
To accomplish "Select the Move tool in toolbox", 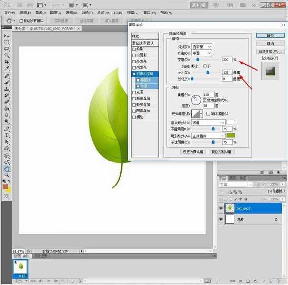I will coord(7,36).
